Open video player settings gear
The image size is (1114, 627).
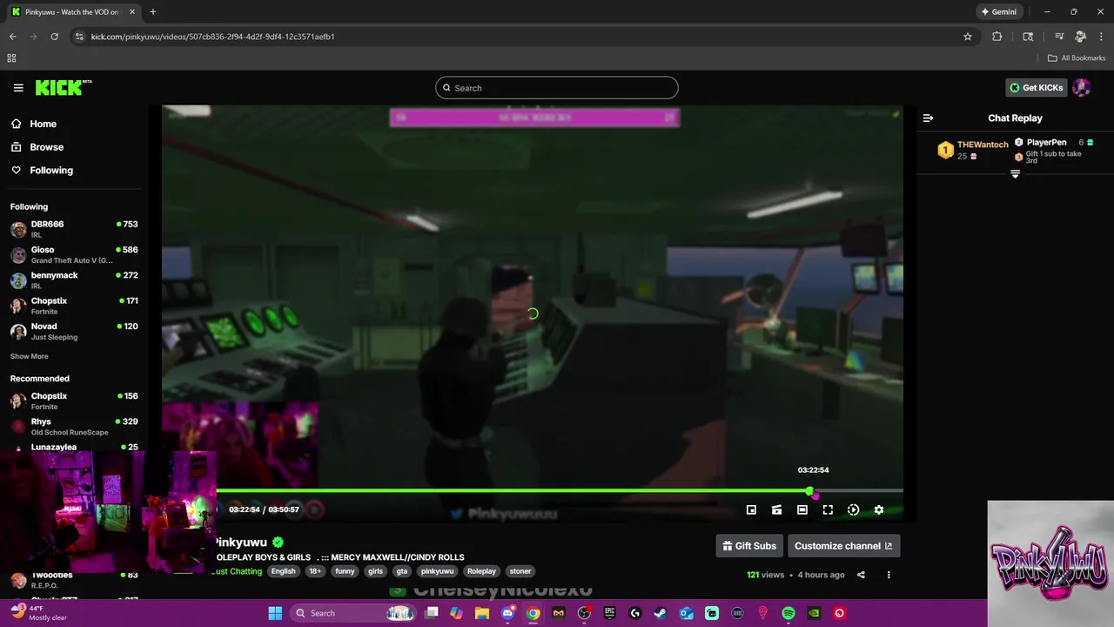click(879, 510)
